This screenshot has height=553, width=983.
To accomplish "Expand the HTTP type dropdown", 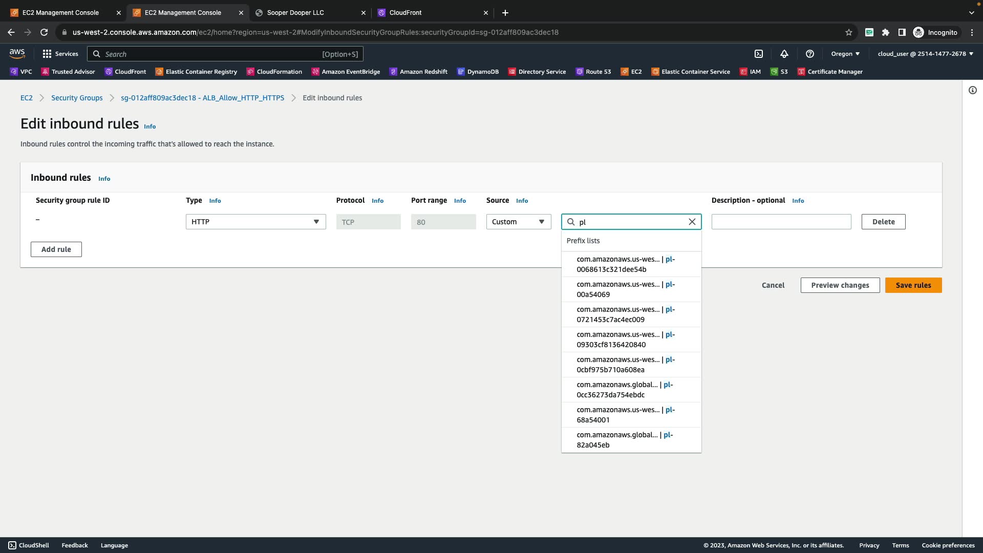I will point(255,222).
